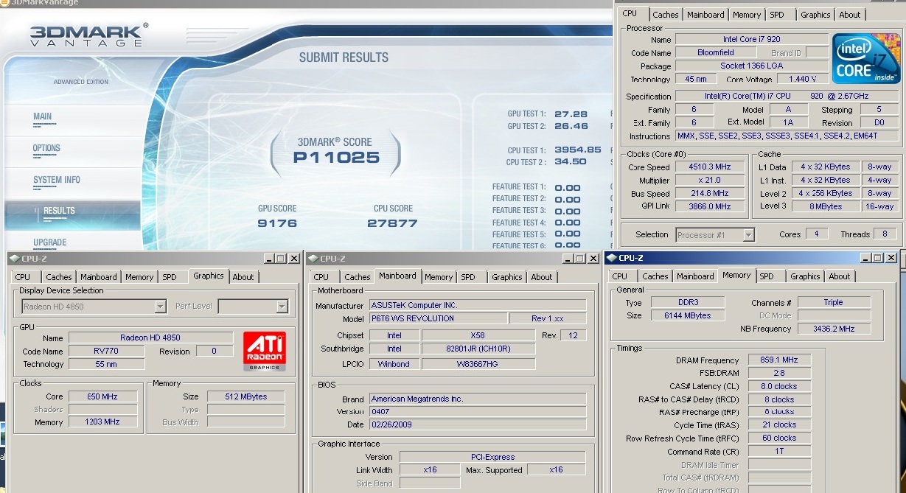
Task: Click the Bloomfield code name field
Action: [716, 52]
